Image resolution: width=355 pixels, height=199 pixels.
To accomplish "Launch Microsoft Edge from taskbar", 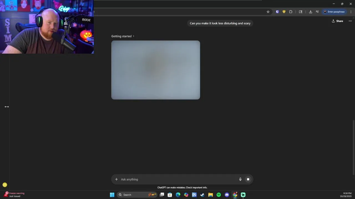I will [178, 195].
